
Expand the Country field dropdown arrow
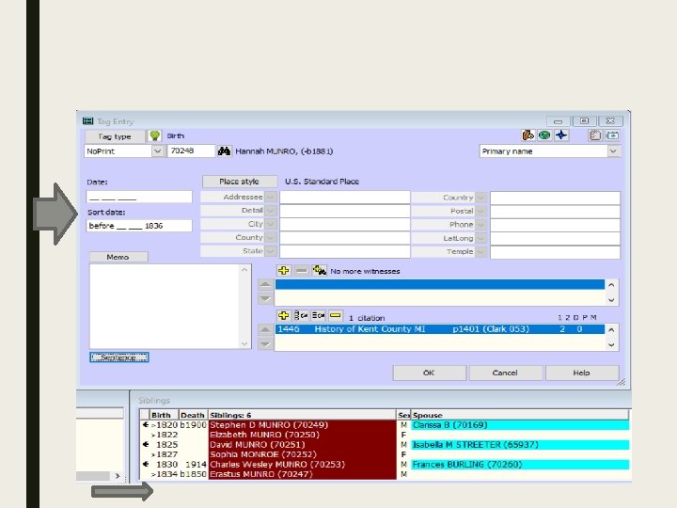pyautogui.click(x=480, y=198)
